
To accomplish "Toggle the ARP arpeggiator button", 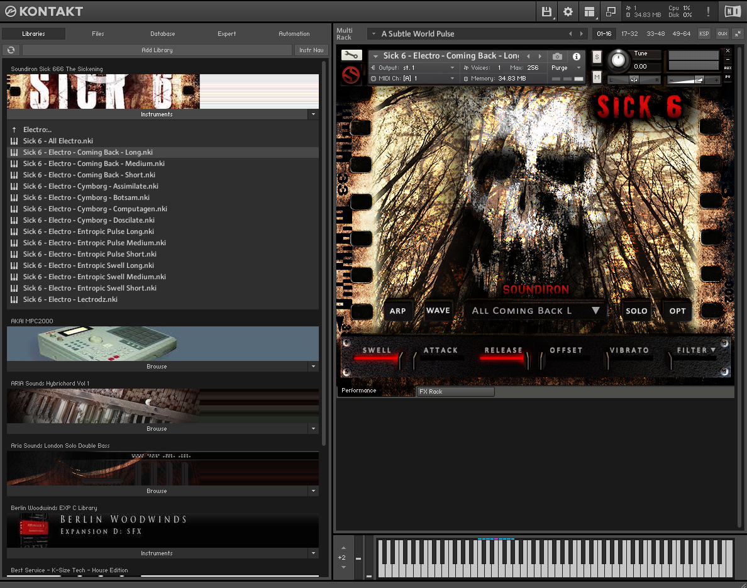I will [398, 311].
